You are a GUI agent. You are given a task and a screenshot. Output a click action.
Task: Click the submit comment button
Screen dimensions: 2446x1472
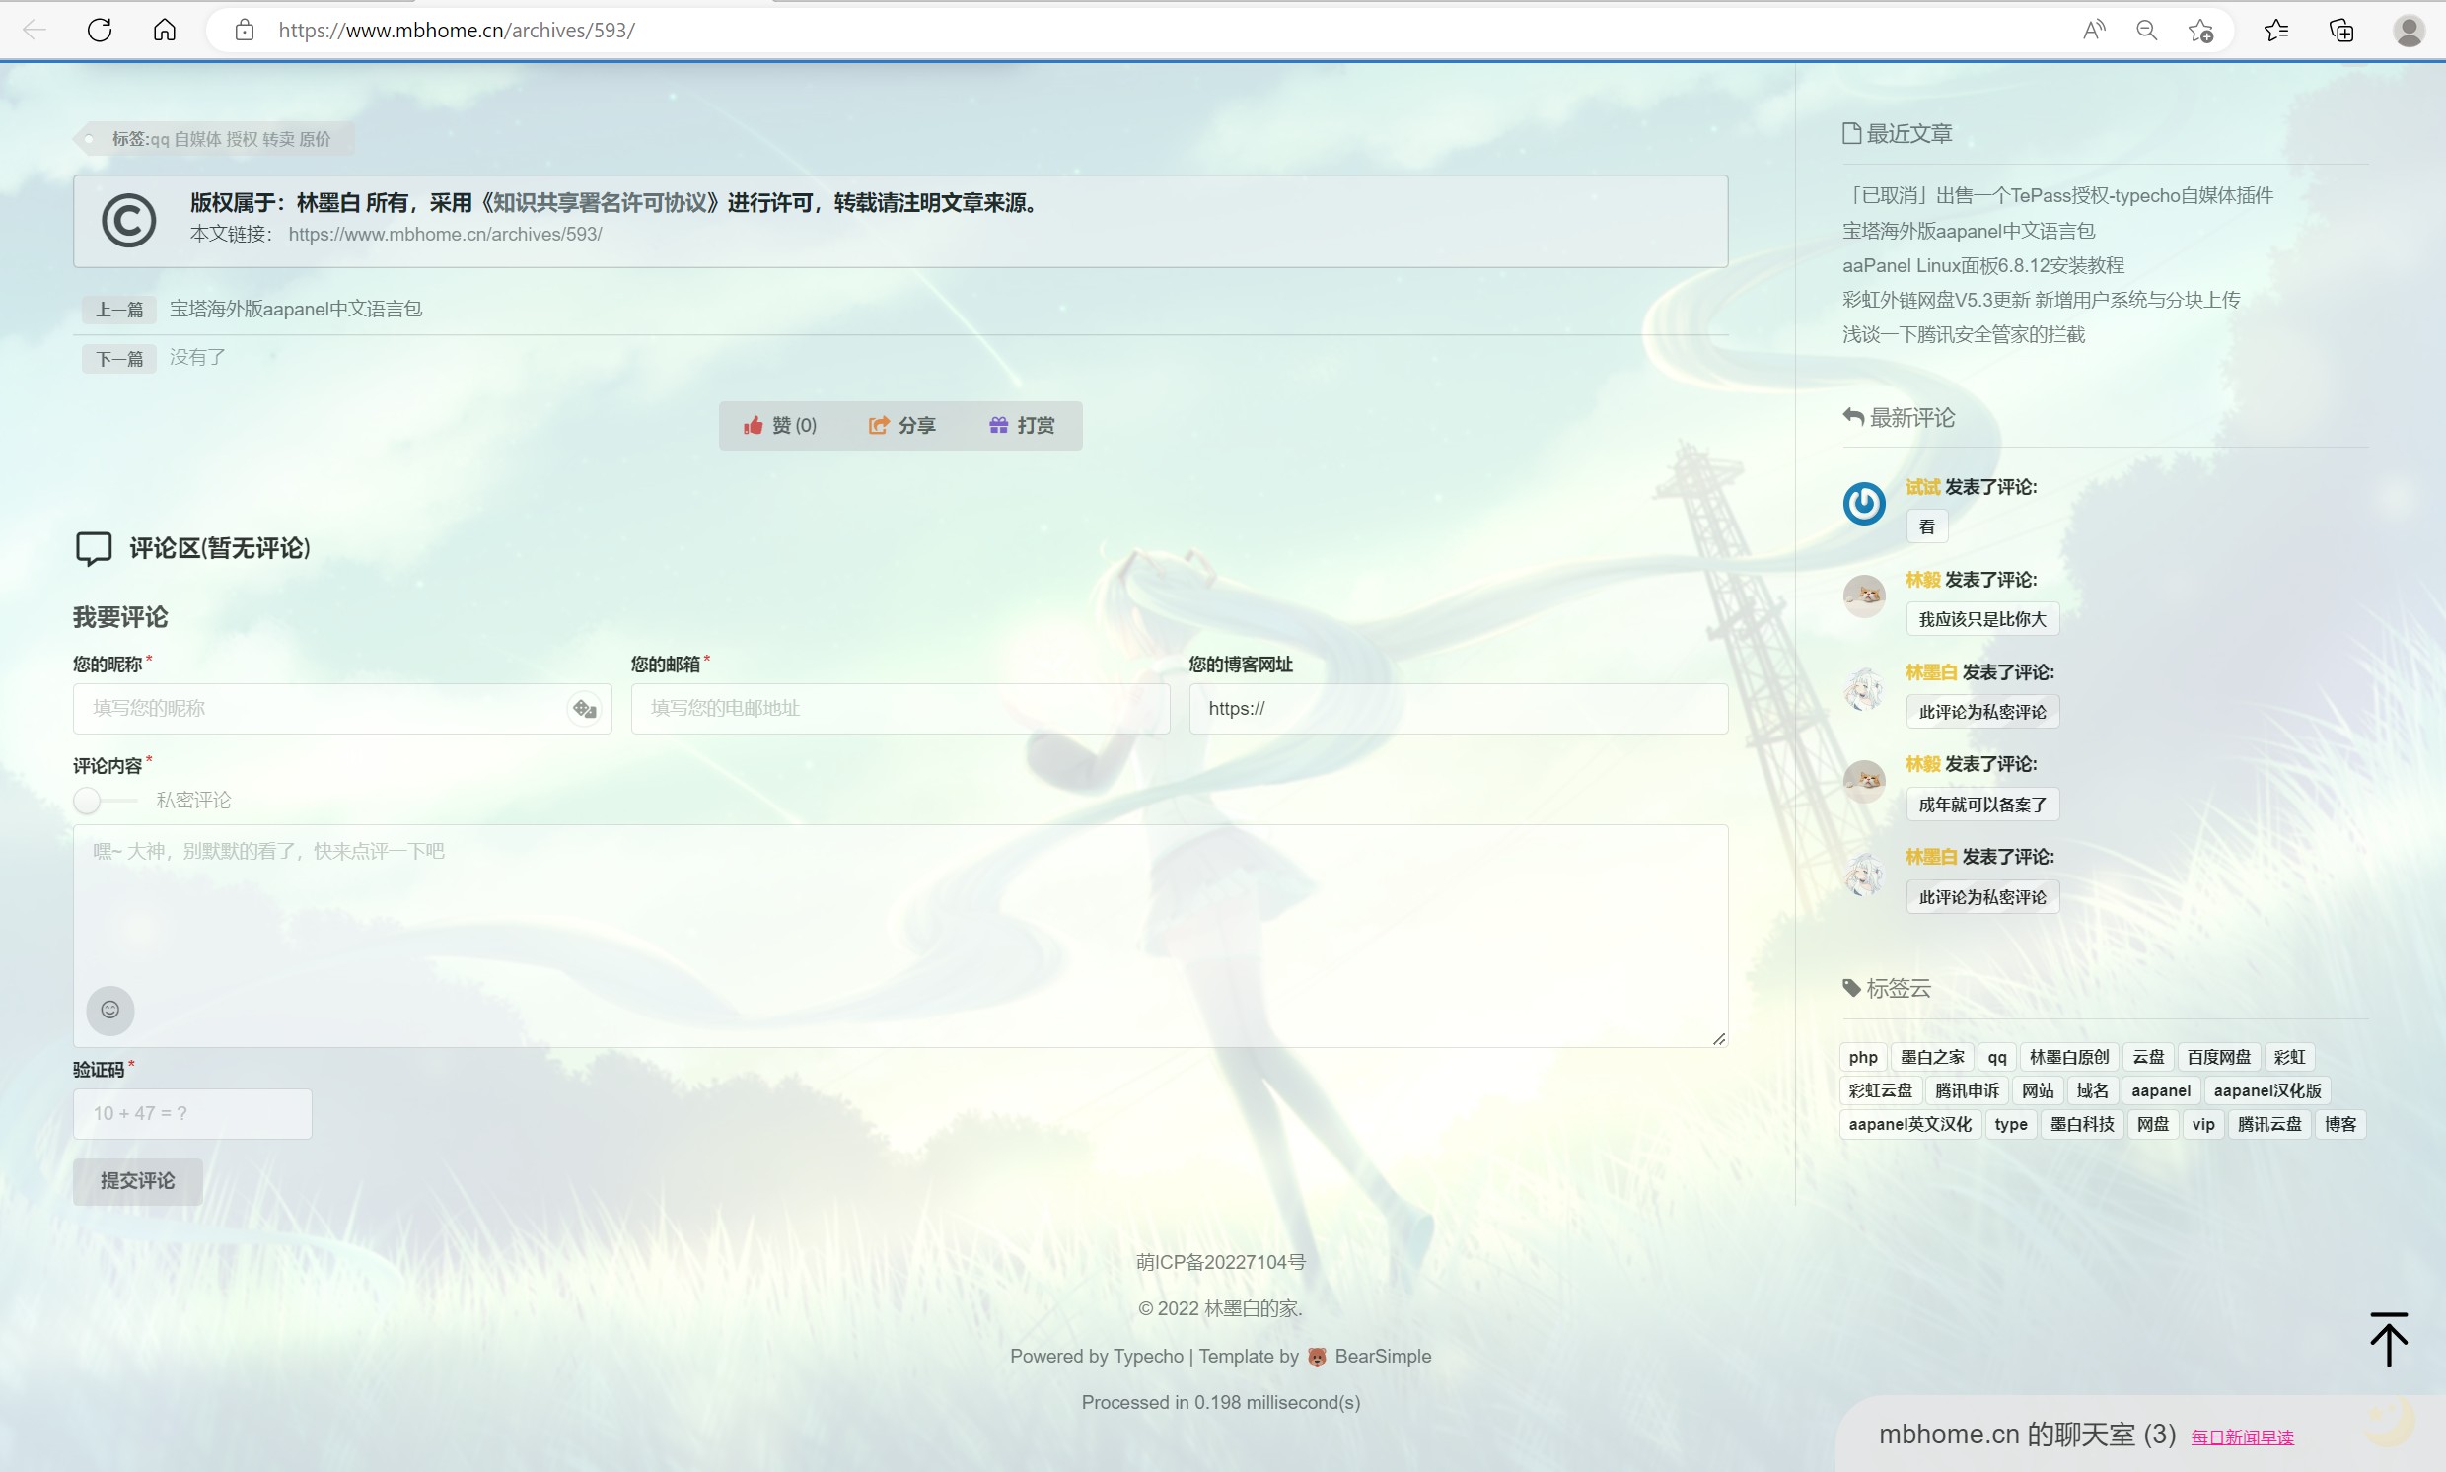[137, 1181]
